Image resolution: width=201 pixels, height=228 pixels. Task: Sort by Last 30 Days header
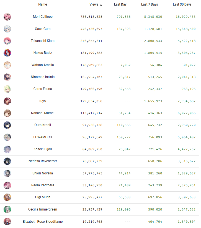(182, 4)
